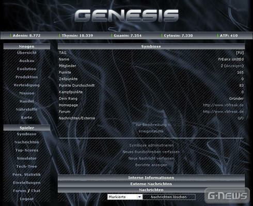Open the Karte map link

pos(27,117)
